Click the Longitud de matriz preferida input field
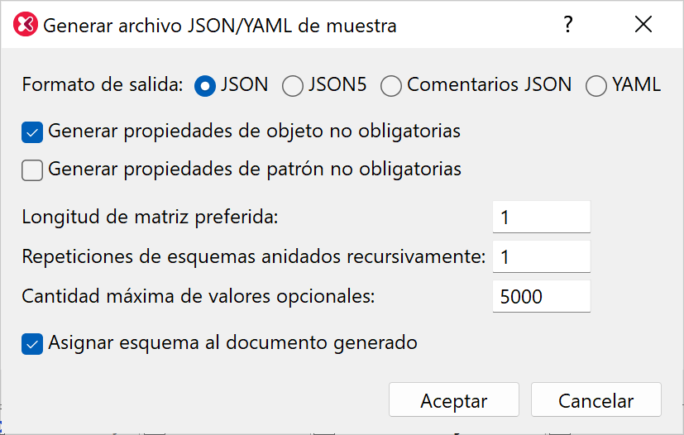This screenshot has height=435, width=684. click(x=541, y=217)
